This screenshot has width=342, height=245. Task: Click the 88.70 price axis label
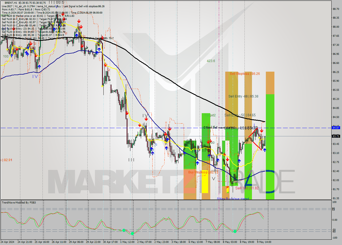(x=336, y=9)
